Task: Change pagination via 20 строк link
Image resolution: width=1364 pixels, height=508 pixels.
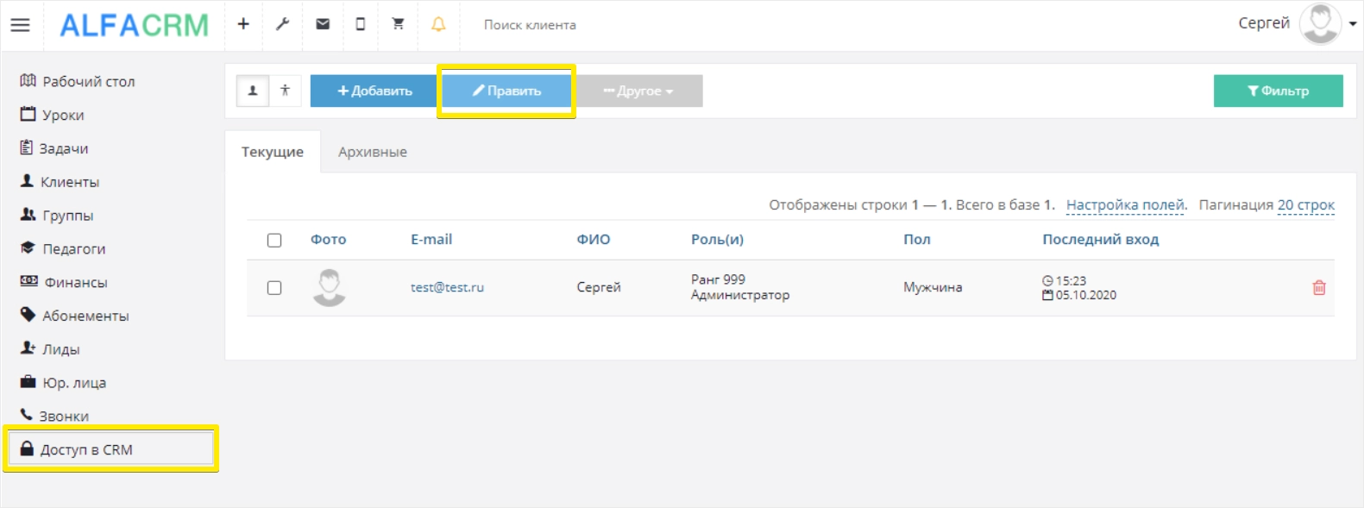Action: (x=1306, y=205)
